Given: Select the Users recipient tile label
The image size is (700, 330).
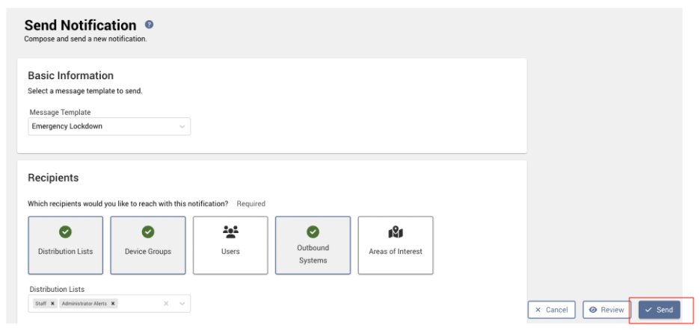Looking at the screenshot, I should pos(230,252).
